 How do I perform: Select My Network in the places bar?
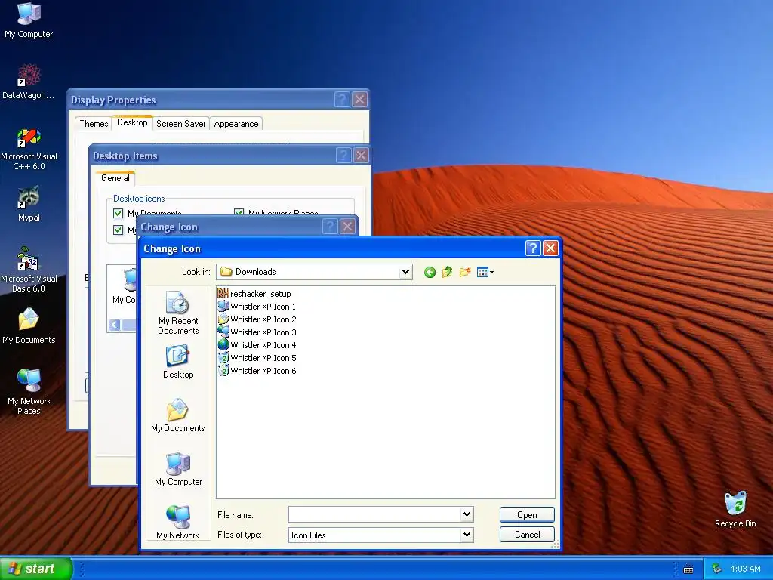tap(178, 523)
